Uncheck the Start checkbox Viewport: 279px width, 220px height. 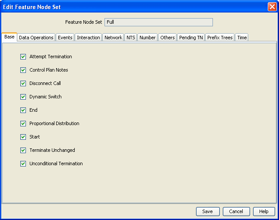click(x=23, y=137)
